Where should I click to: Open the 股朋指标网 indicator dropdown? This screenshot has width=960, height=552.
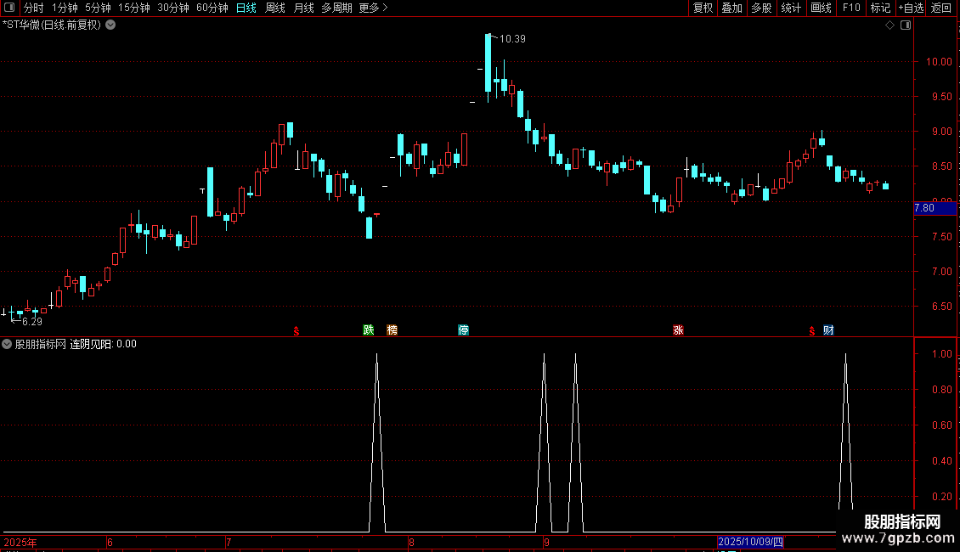[x=7, y=344]
